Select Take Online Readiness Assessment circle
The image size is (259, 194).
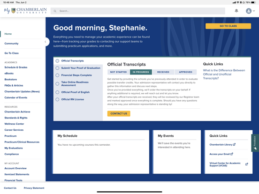(57, 83)
